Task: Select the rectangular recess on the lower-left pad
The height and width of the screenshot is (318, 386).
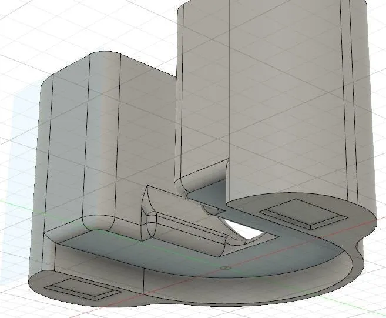Action: [x=83, y=290]
